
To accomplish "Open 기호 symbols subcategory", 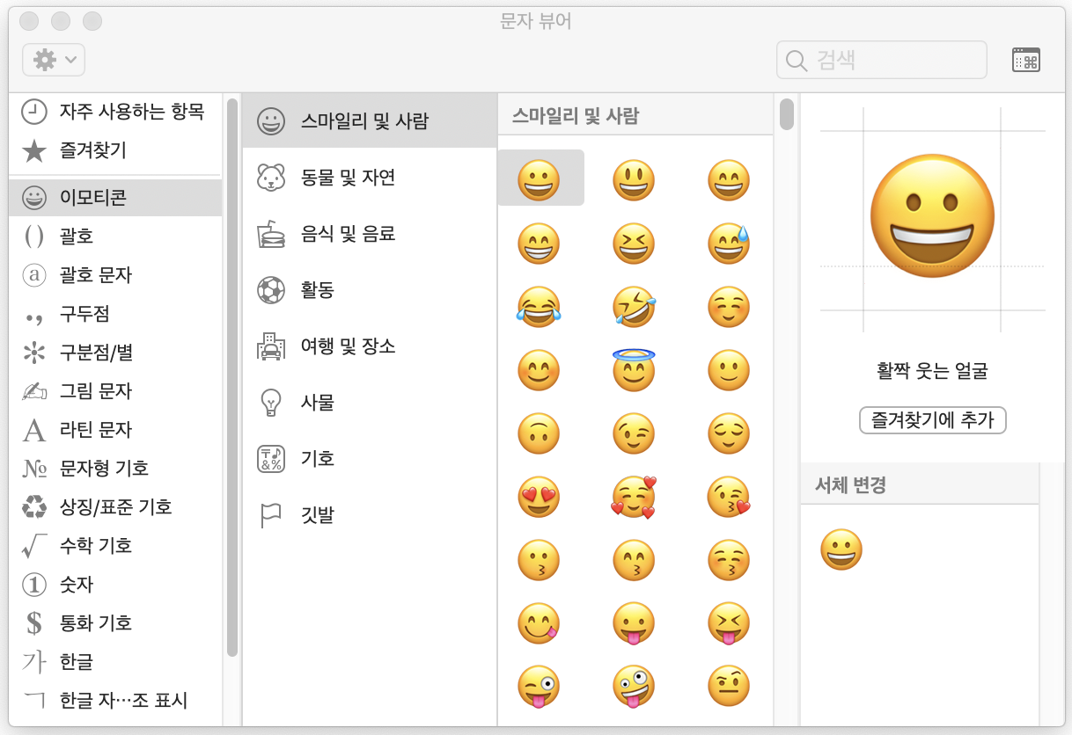I will tap(370, 459).
